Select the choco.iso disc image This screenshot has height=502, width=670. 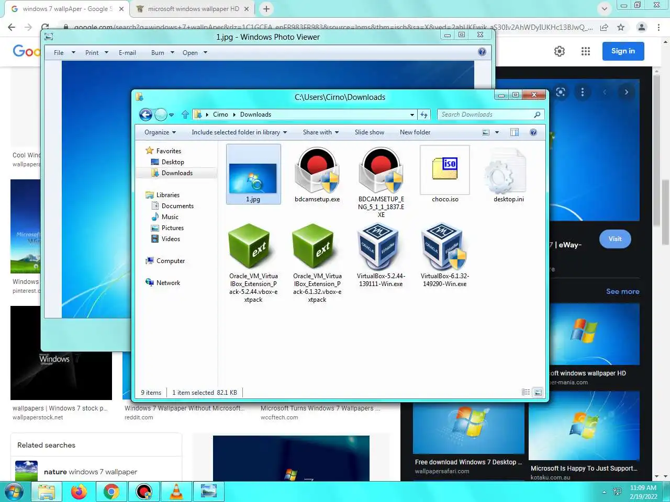coord(445,175)
